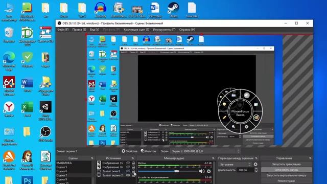Select the Microsoft Edge desktop icon

(x=9, y=61)
